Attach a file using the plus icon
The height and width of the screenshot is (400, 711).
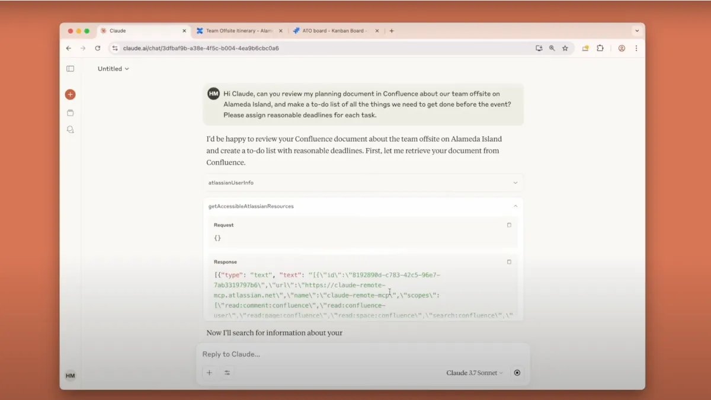pyautogui.click(x=209, y=372)
